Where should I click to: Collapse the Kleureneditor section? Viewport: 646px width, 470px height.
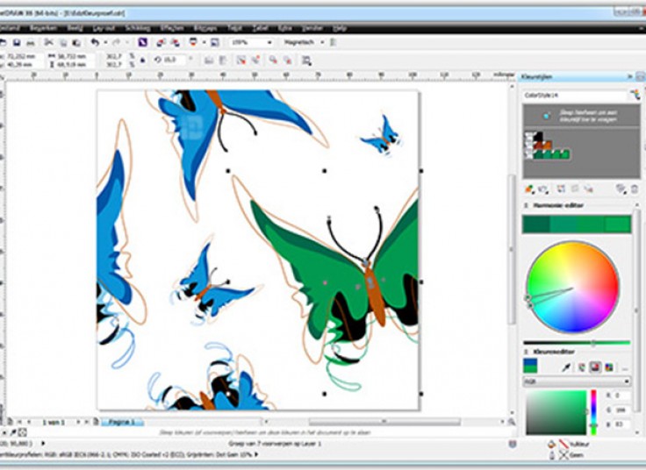527,349
